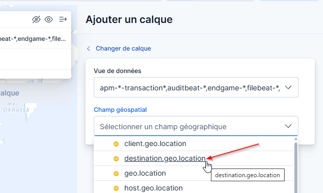
Task: Click globe icon beside host.geo.location
Action: click(x=116, y=188)
